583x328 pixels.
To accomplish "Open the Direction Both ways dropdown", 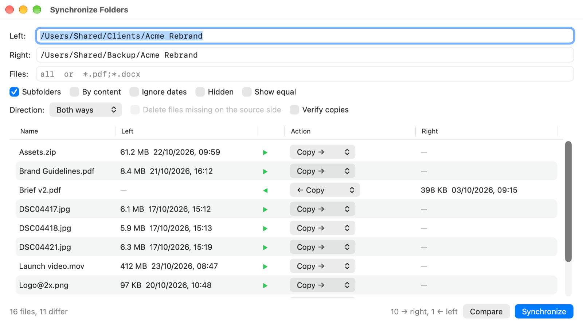I will pos(86,110).
